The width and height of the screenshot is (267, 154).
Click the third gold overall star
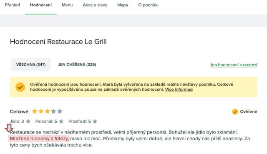pyautogui.click(x=47, y=112)
